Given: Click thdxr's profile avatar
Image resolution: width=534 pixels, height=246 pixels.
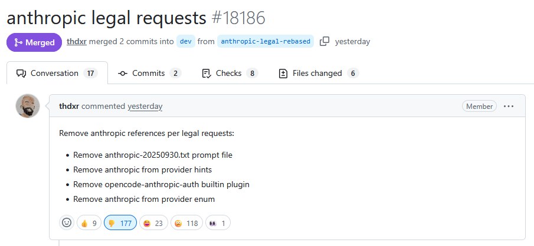Looking at the screenshot, I should pos(28,106).
